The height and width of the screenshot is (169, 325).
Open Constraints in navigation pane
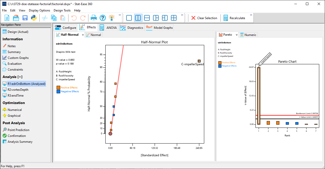point(13,70)
